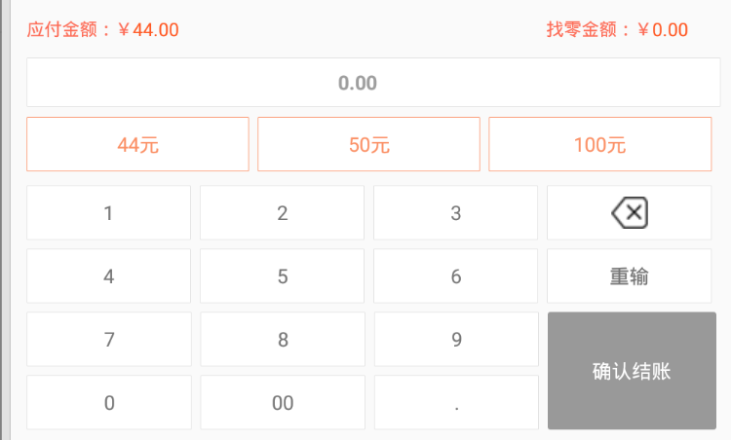The image size is (731, 440).
Task: Hit the number 4 key
Action: pos(108,276)
